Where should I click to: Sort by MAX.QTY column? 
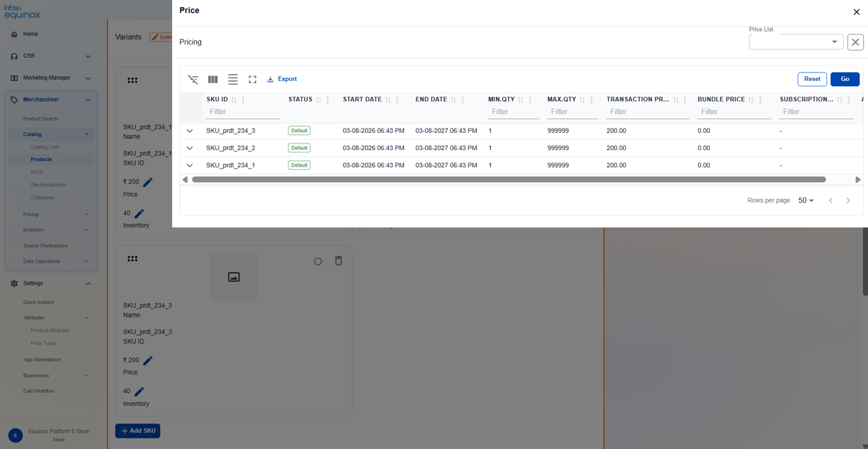click(x=582, y=100)
